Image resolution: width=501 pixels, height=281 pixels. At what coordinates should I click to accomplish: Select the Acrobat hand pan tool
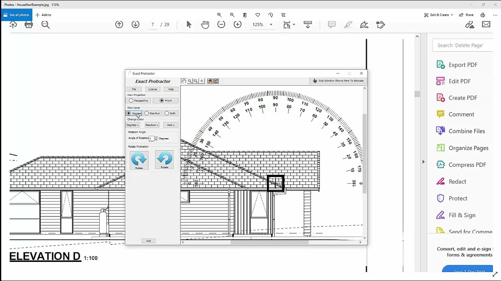pyautogui.click(x=205, y=25)
